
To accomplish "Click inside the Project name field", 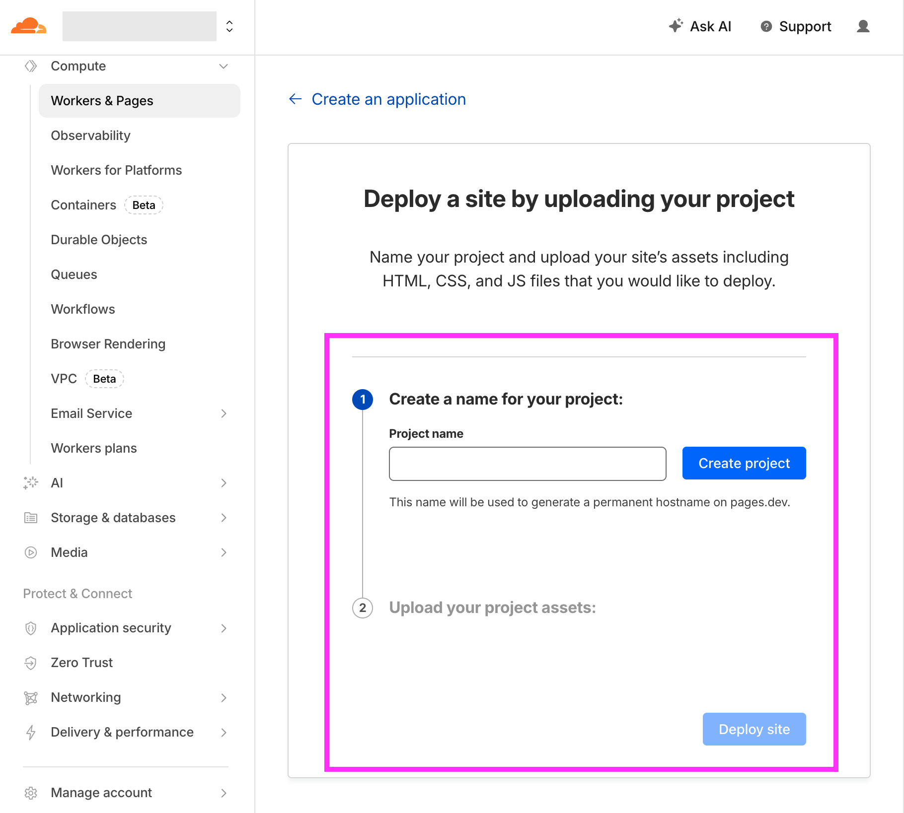I will (527, 463).
